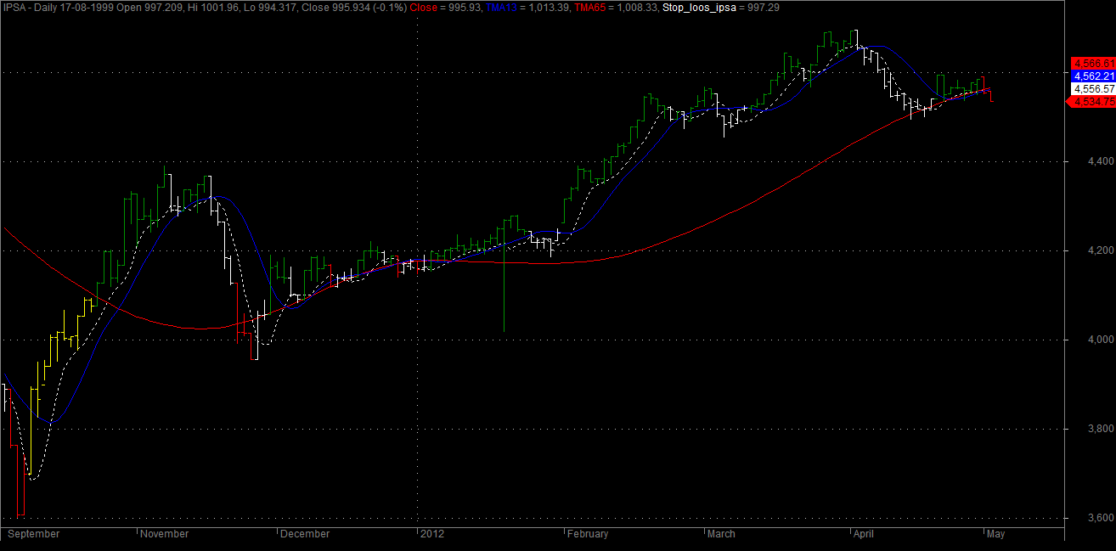1116x551 pixels.
Task: Click the red 4,566.61 price tag
Action: coord(1092,63)
